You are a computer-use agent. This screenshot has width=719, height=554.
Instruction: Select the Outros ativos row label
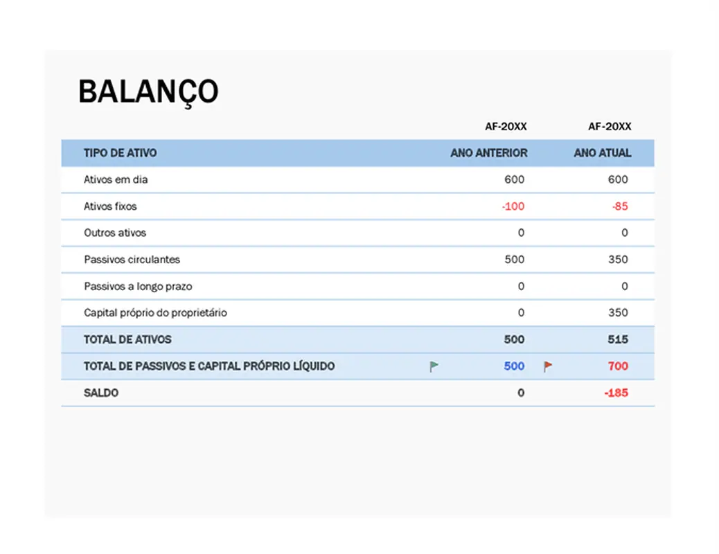114,233
